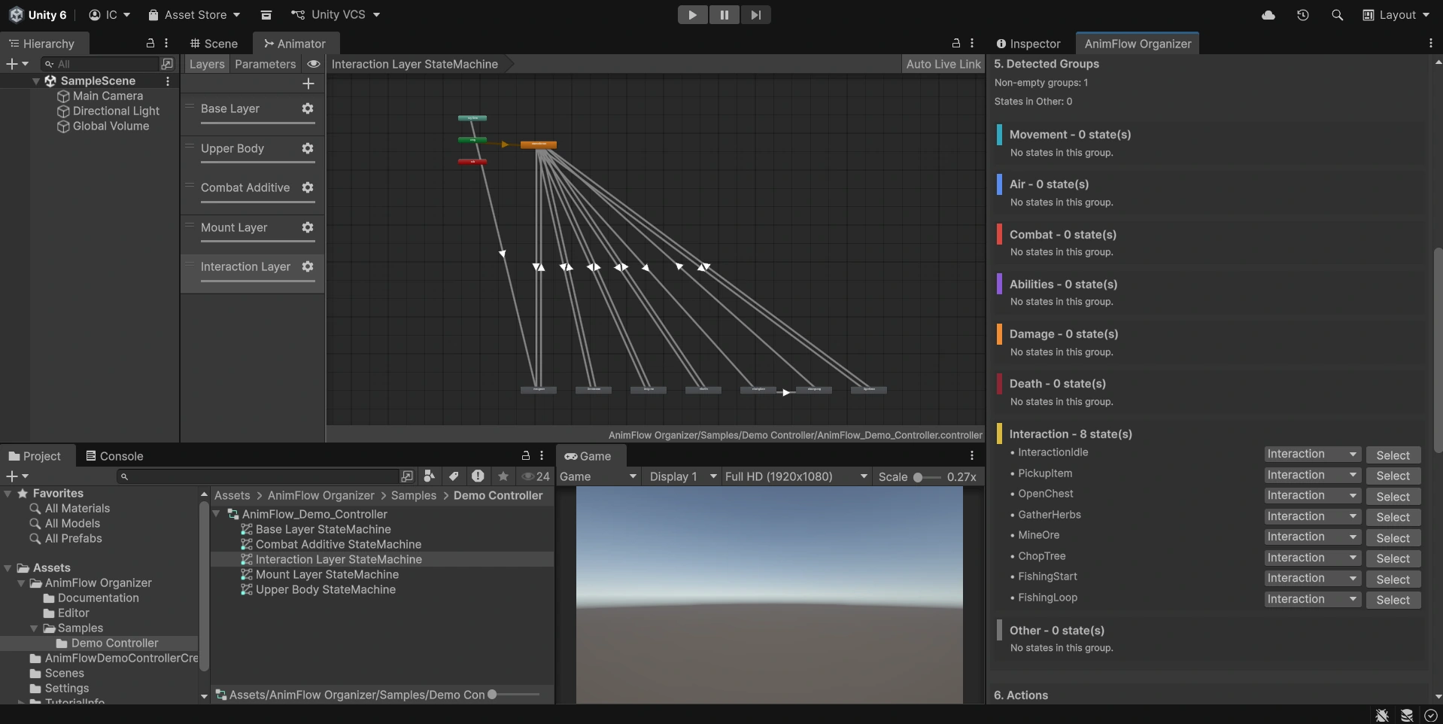Open the Asset Store dropdown
The width and height of the screenshot is (1443, 724).
[194, 15]
